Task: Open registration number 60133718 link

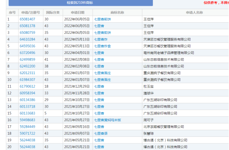Action: click(27, 107)
